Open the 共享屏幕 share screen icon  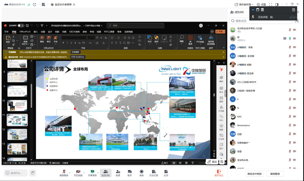click(92, 172)
